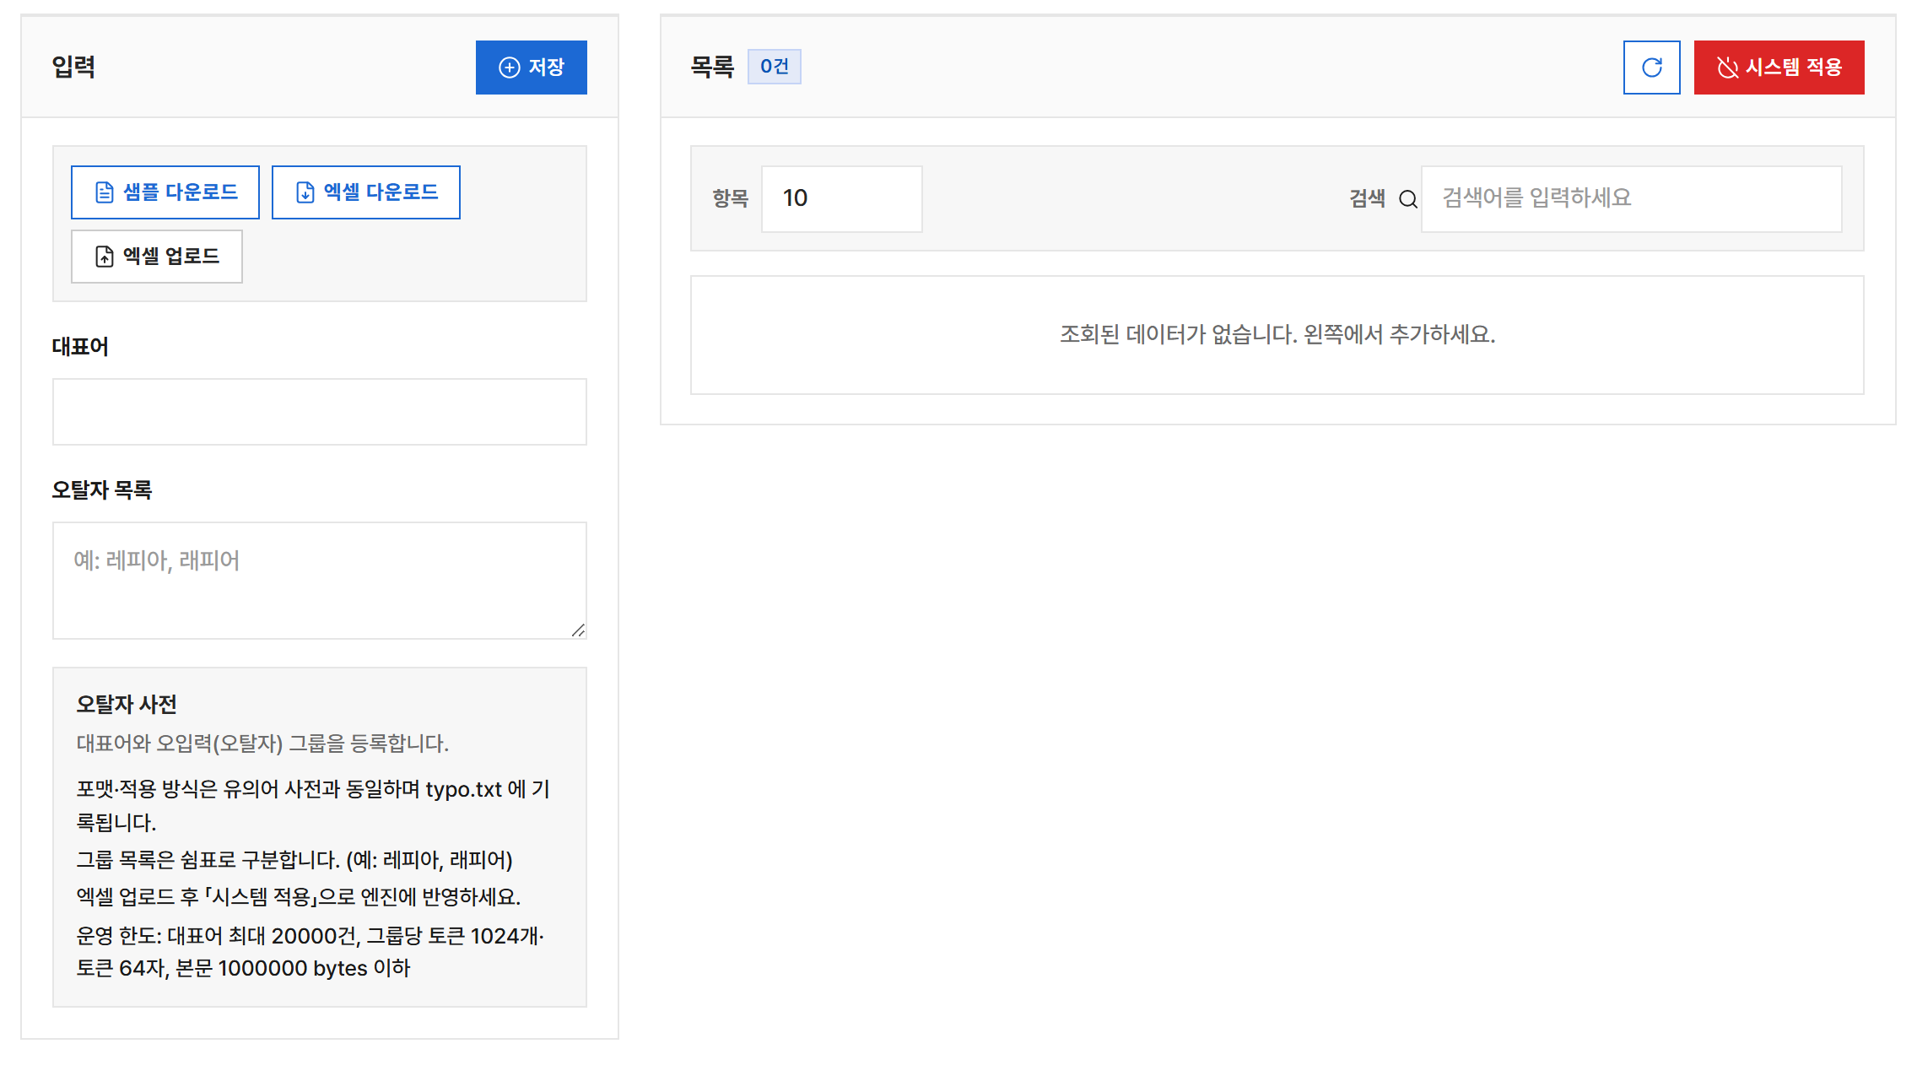Screen dimensions: 1917x1087
Task: Click the 오탈자 사전 heading
Action: [127, 704]
